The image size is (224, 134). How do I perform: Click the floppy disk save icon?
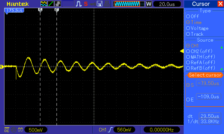100,4
